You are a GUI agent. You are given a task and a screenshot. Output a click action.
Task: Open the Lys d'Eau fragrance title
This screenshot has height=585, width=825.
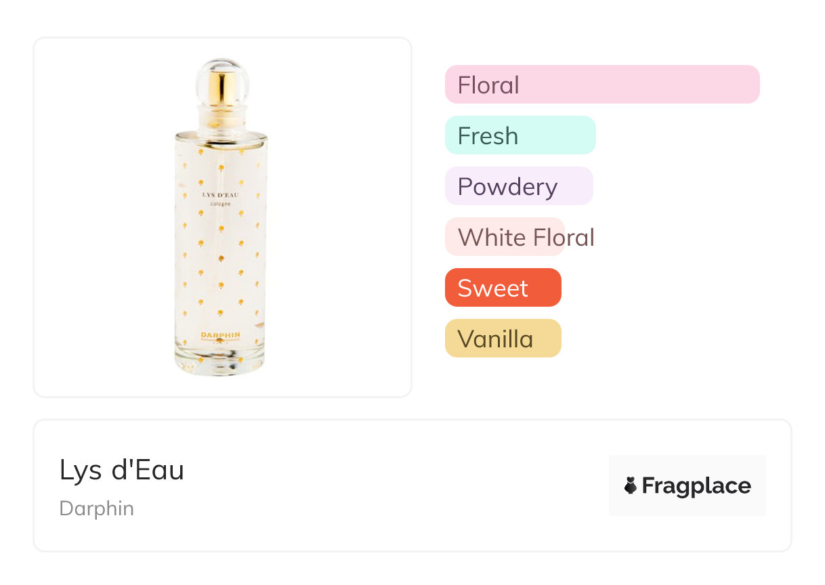(122, 470)
